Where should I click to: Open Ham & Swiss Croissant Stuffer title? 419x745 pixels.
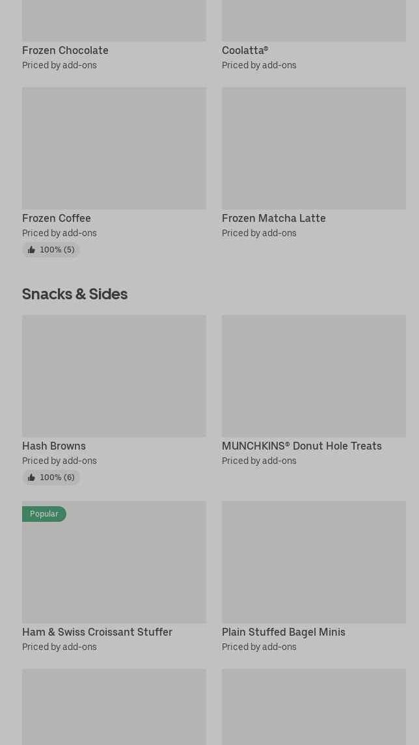pos(97,632)
